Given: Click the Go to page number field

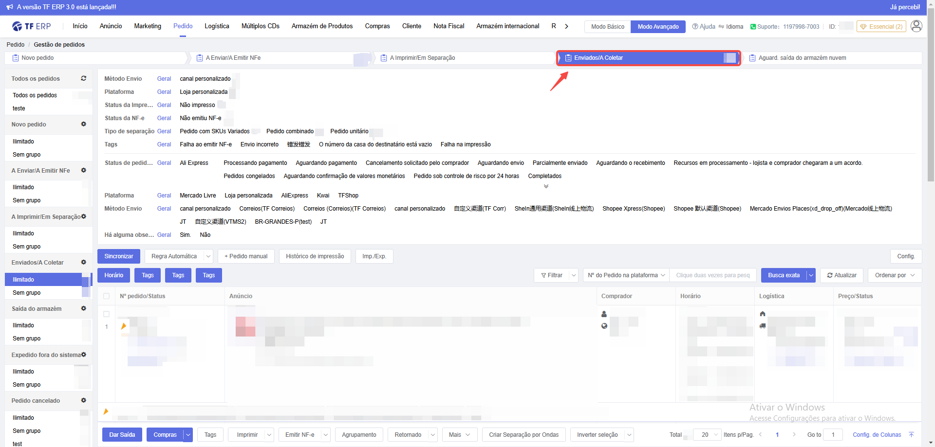Looking at the screenshot, I should [x=833, y=434].
